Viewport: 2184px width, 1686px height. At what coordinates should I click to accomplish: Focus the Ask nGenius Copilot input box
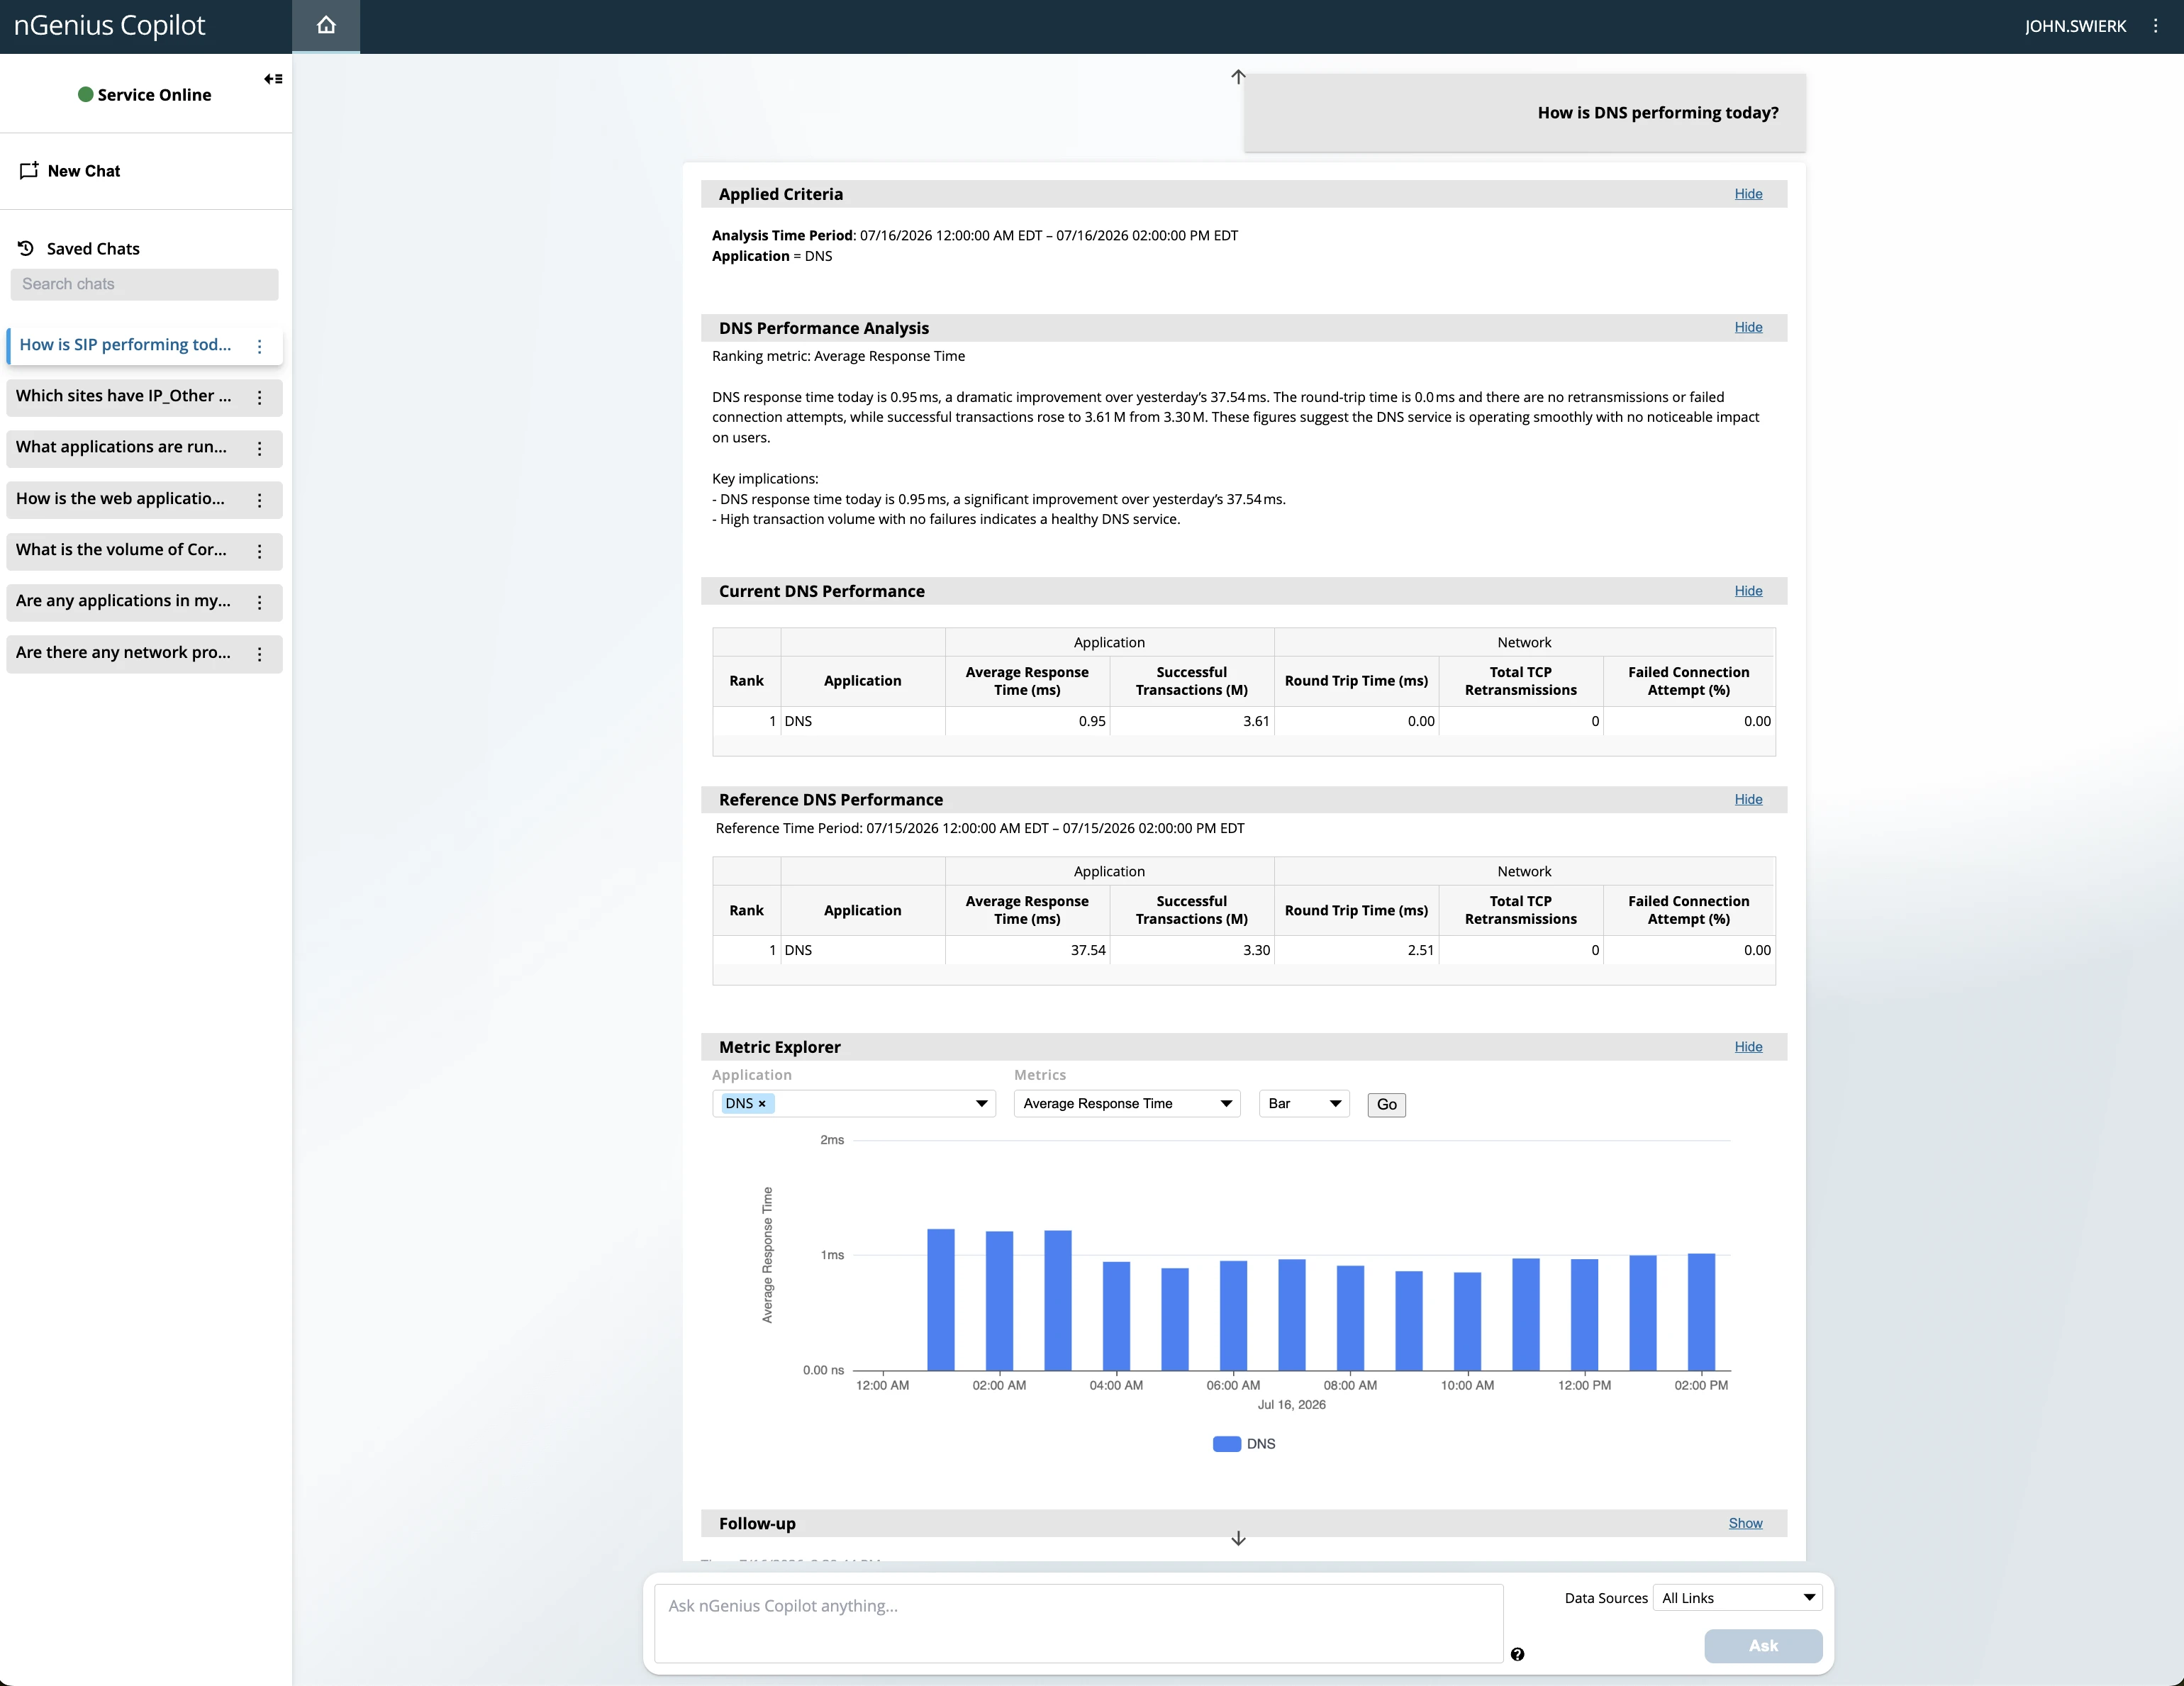click(x=1079, y=1623)
